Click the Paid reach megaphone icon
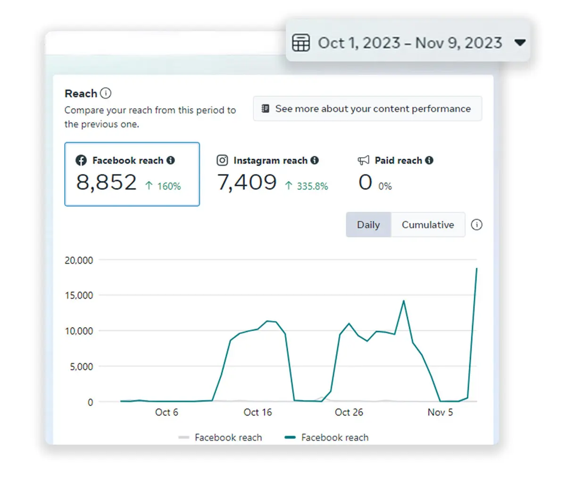The width and height of the screenshot is (566, 477). [x=363, y=161]
